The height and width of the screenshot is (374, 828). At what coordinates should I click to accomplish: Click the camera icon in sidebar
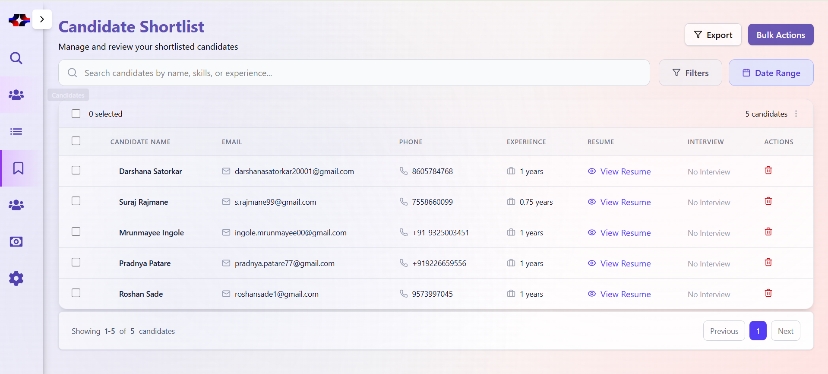coord(16,241)
